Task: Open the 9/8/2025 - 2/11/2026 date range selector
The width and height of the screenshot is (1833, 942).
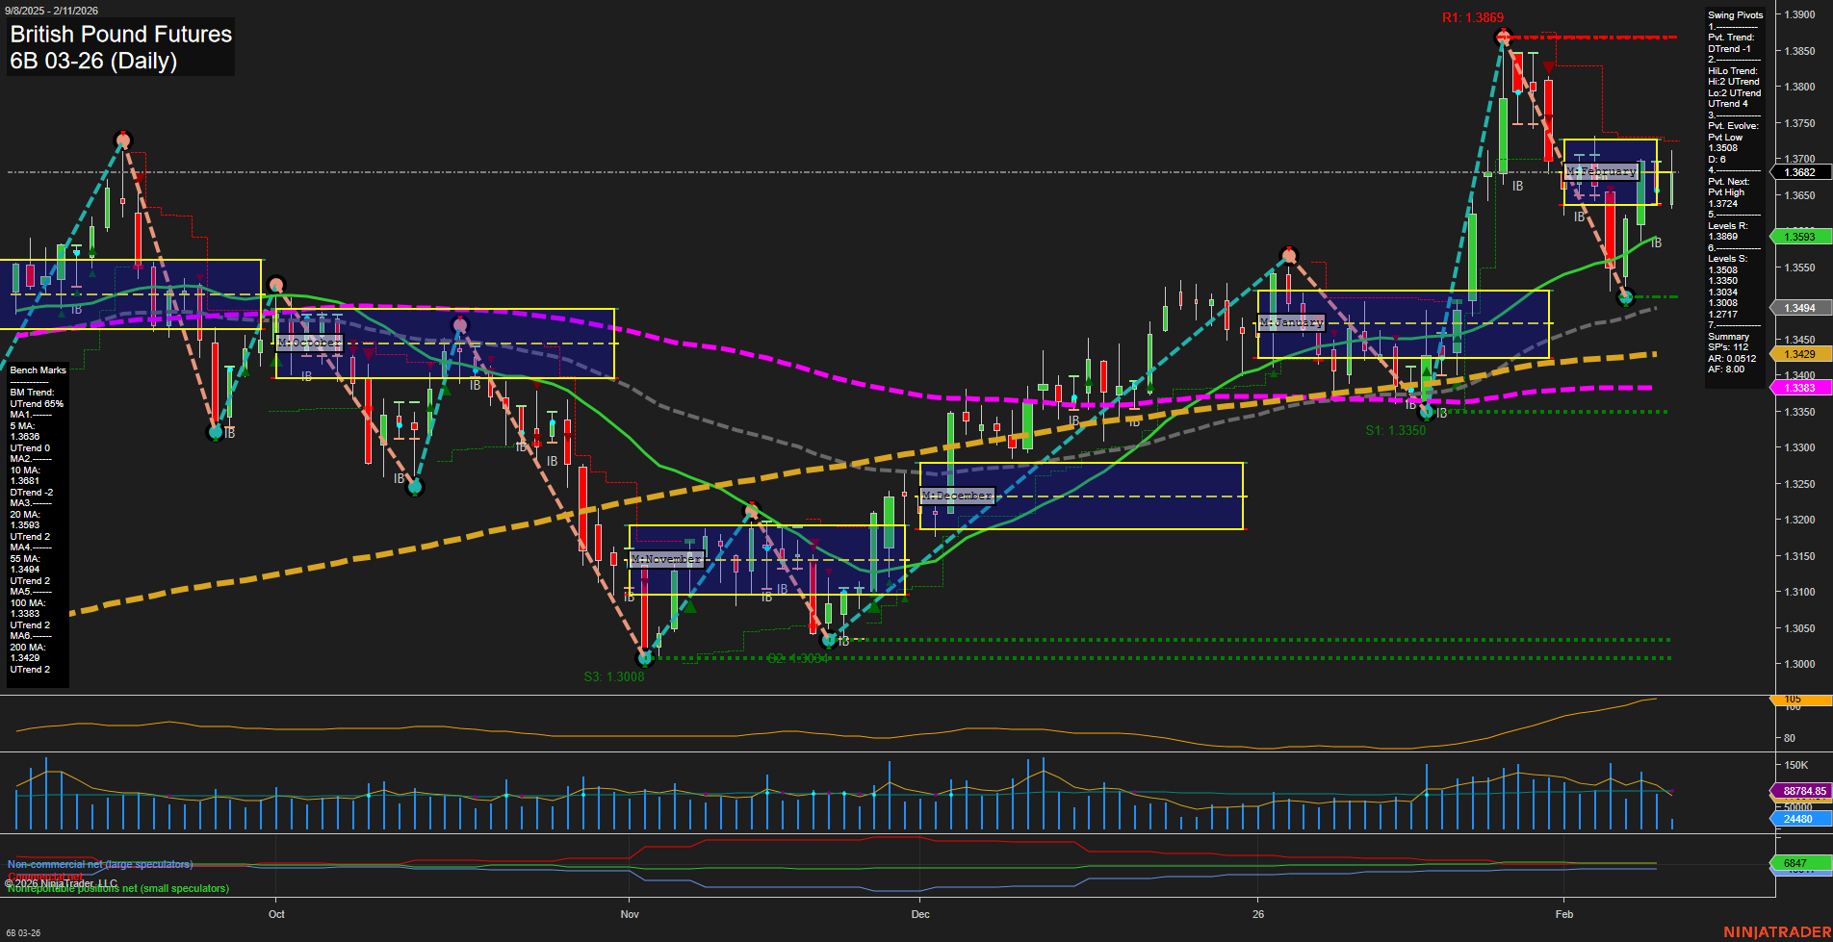Action: click(52, 10)
